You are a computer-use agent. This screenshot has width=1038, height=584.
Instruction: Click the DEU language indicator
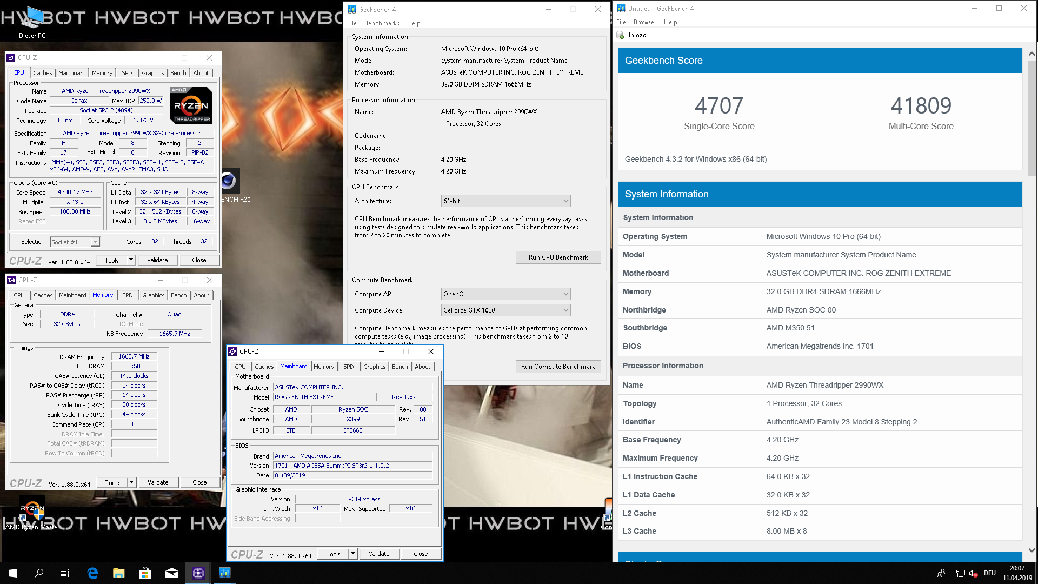990,573
